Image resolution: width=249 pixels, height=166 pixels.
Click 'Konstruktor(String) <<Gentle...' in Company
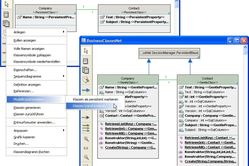point(130,143)
